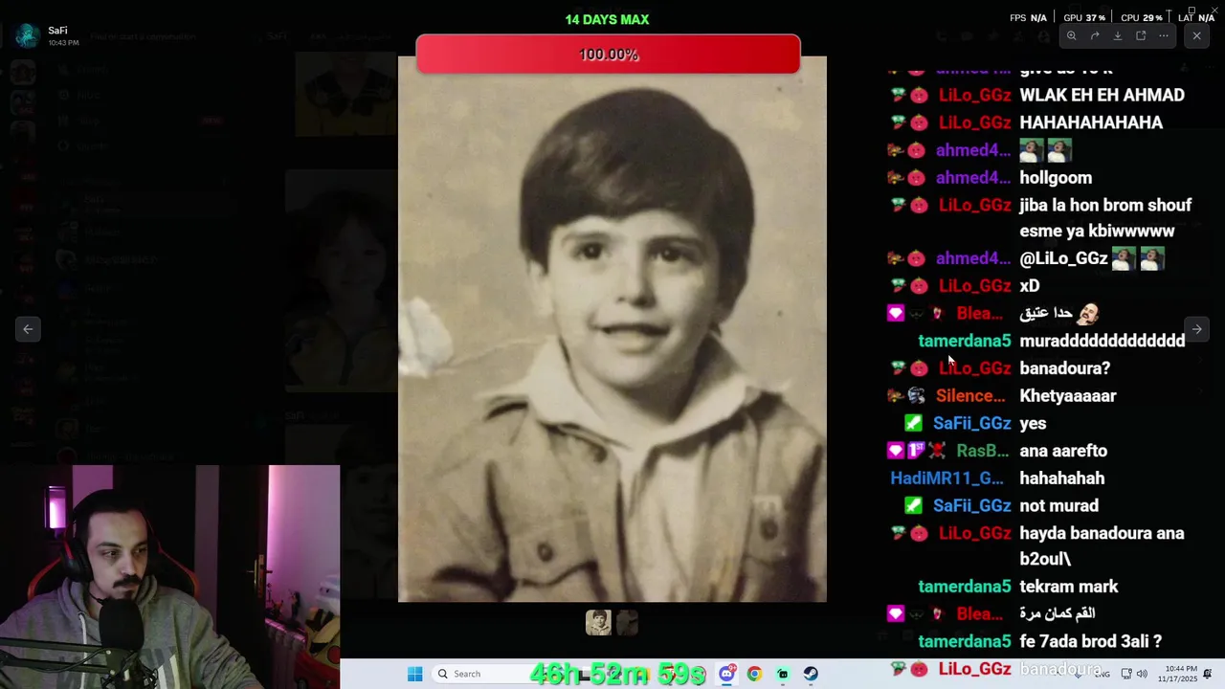Image resolution: width=1225 pixels, height=689 pixels.
Task: Select the second dark thumbnail below the image
Action: point(627,623)
